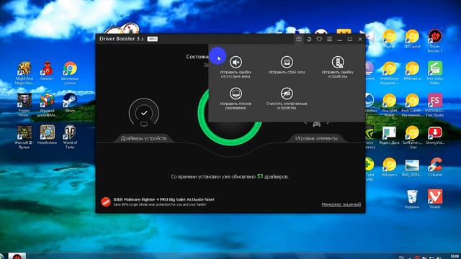Click IObit Malware Fighter 4 PRO banner
The width and height of the screenshot is (461, 259).
[x=164, y=201]
